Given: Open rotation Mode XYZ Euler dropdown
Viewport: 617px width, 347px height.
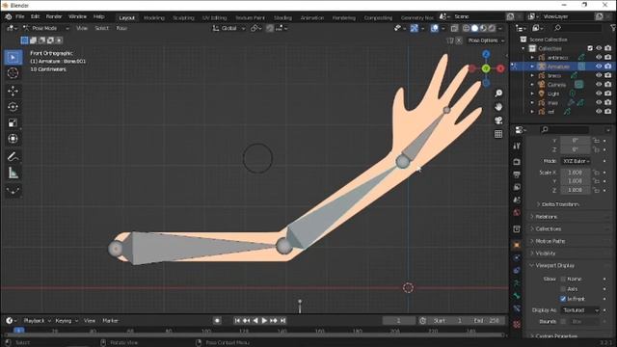Looking at the screenshot, I should [x=576, y=161].
